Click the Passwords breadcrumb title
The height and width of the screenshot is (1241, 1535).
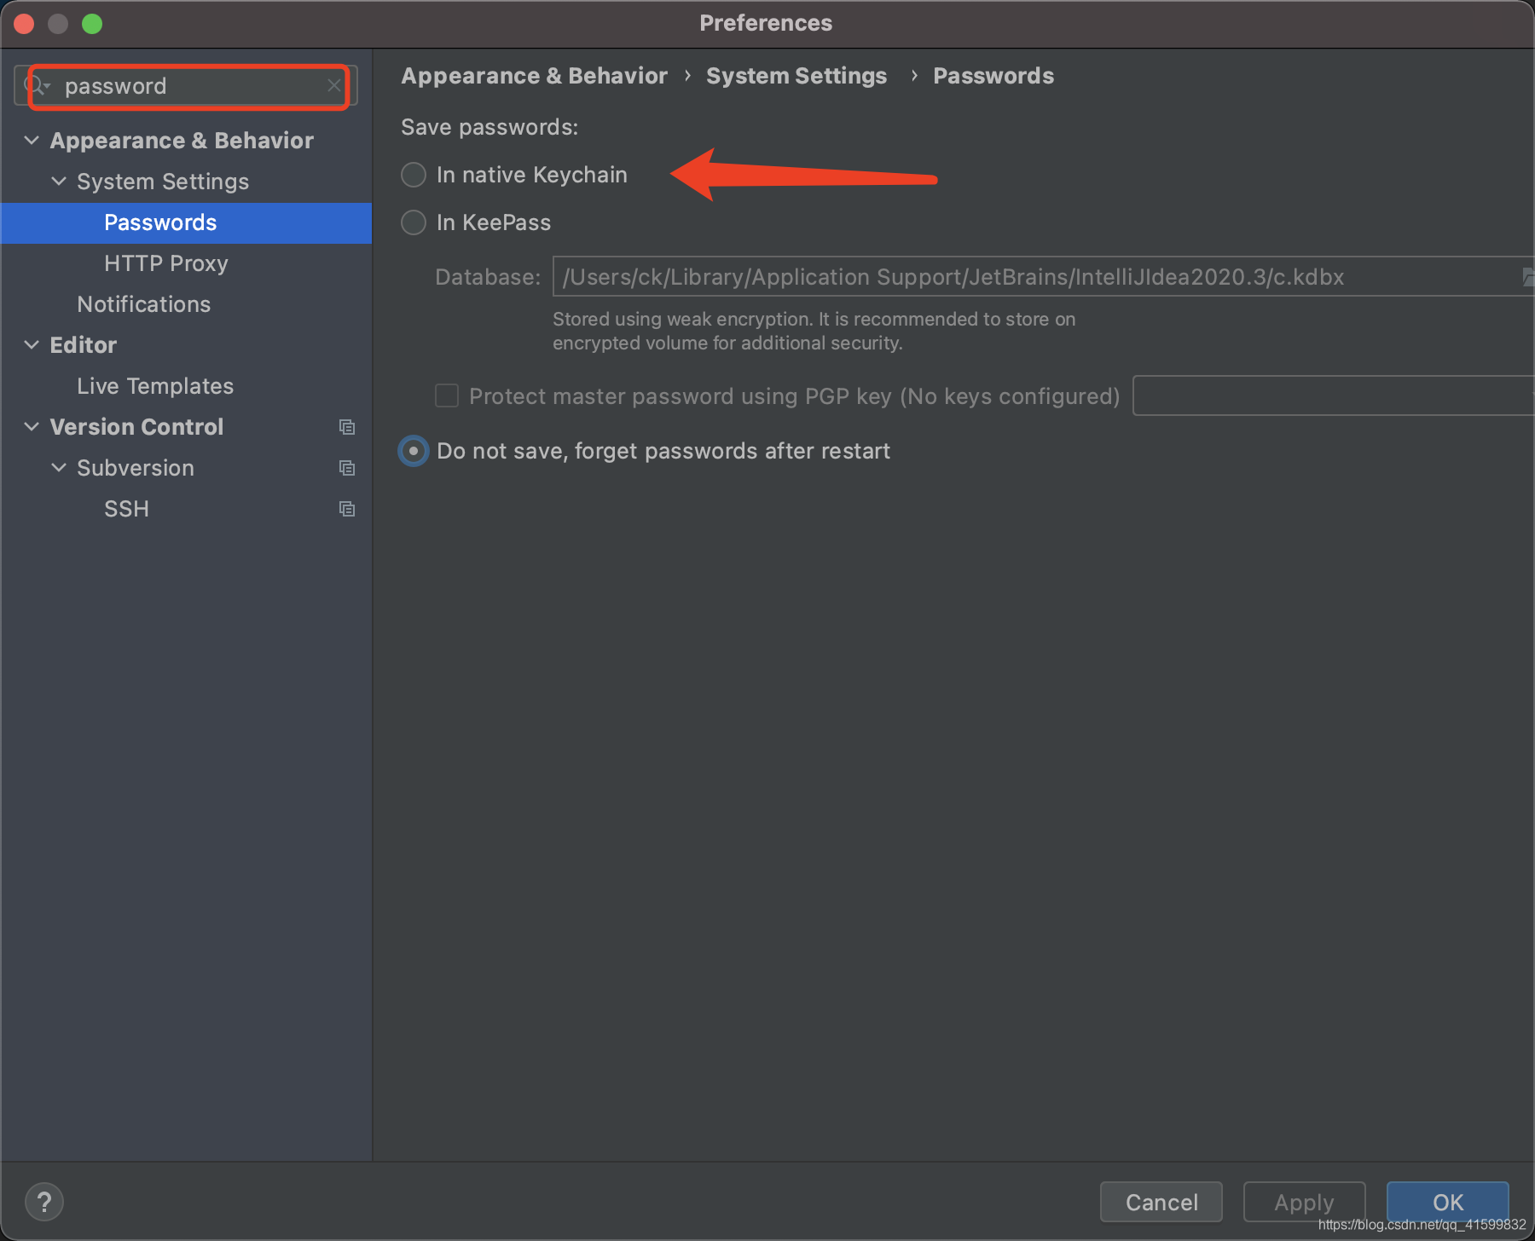(x=993, y=76)
